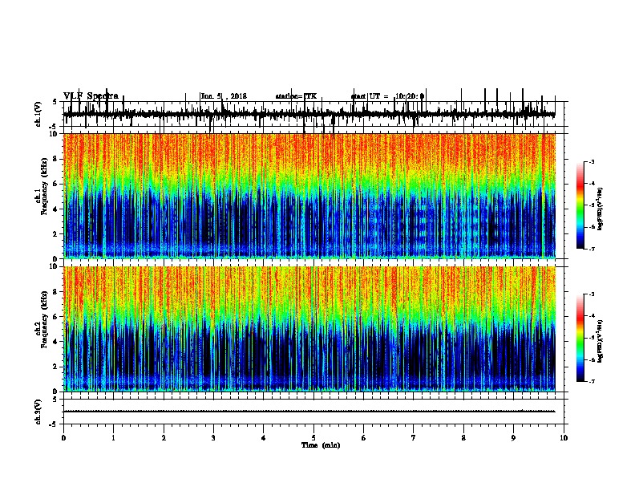Click time tick label "9" on the bottom axis
Screen dimensions: 635x491
pyautogui.click(x=513, y=438)
